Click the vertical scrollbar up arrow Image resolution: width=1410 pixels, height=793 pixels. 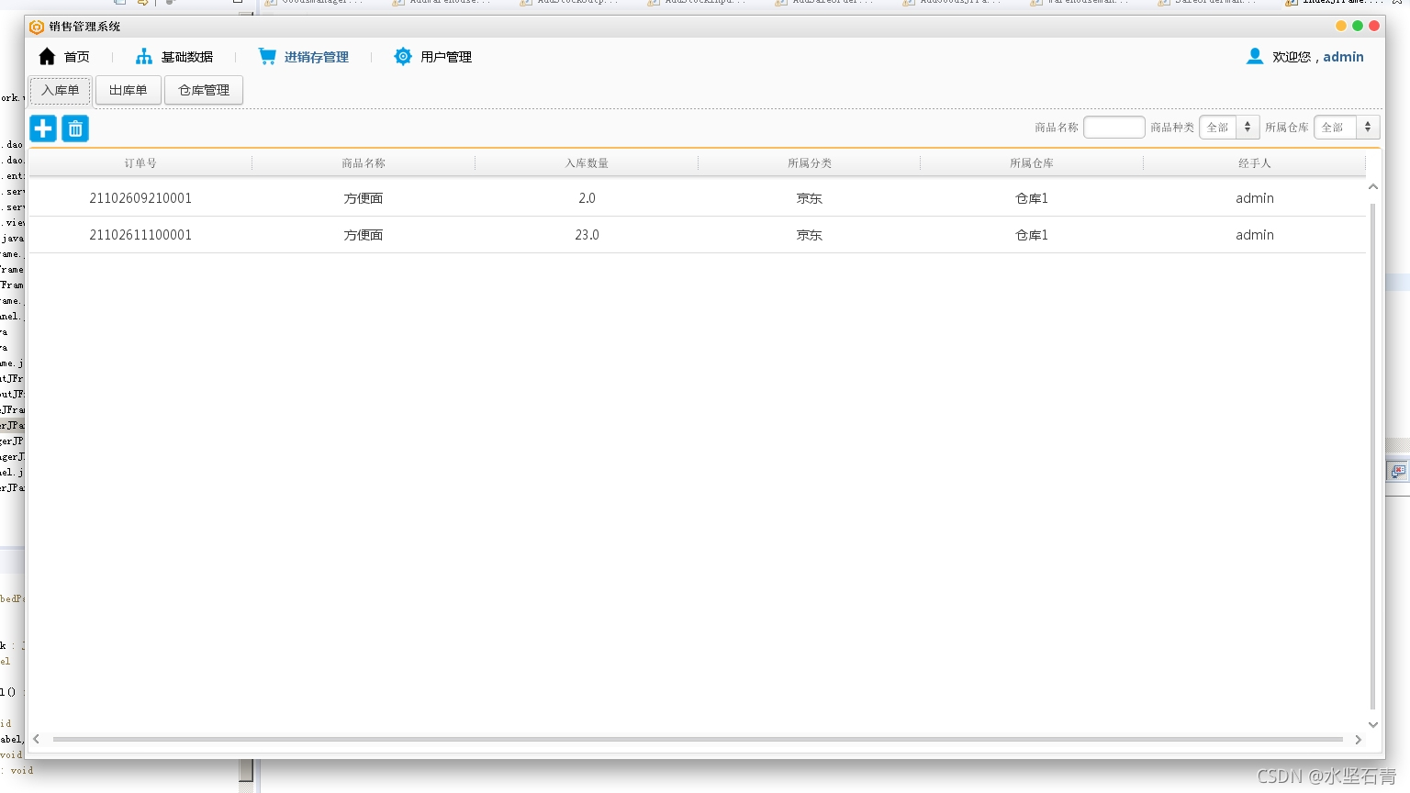click(1373, 187)
